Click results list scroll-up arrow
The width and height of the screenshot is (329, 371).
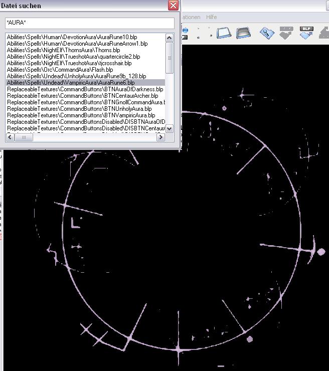click(170, 38)
